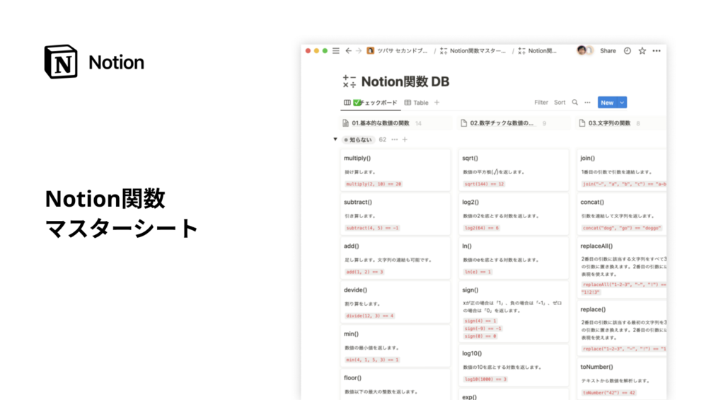711x400 pixels.
Task: Open database view options dots
Action: pyautogui.click(x=588, y=103)
